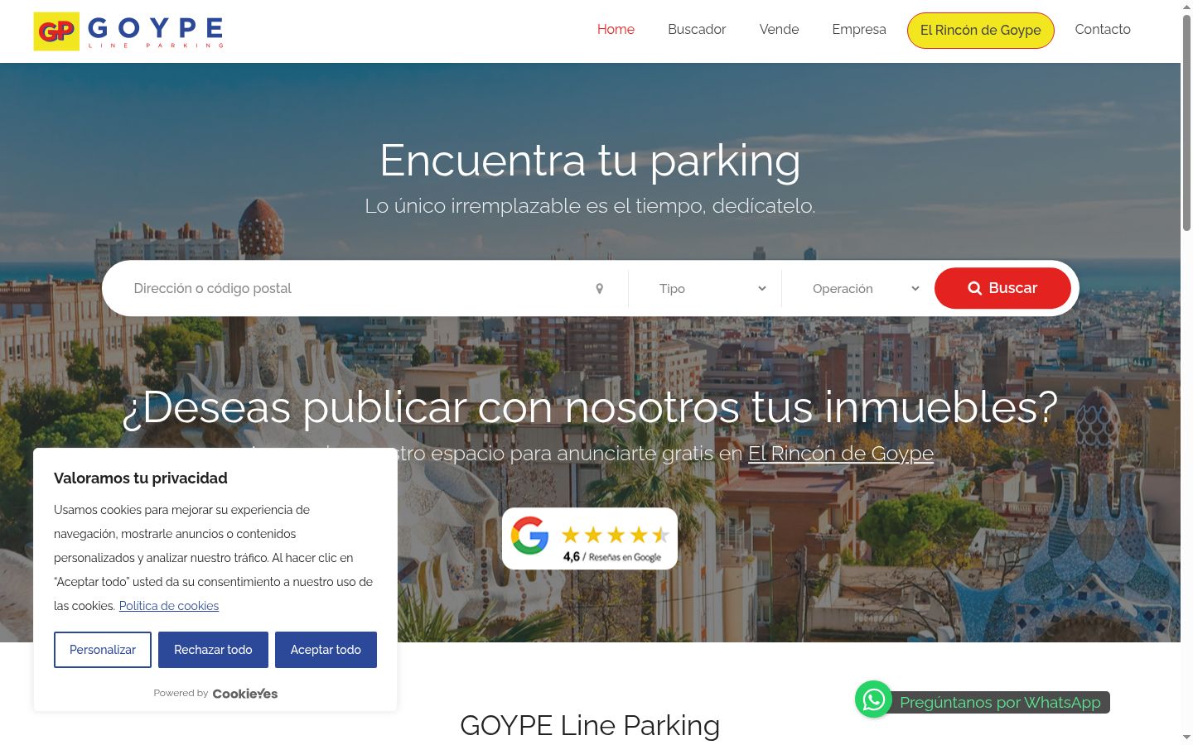The height and width of the screenshot is (745, 1193).
Task: Click the GOYPE Line Parking logo
Action: tap(128, 31)
